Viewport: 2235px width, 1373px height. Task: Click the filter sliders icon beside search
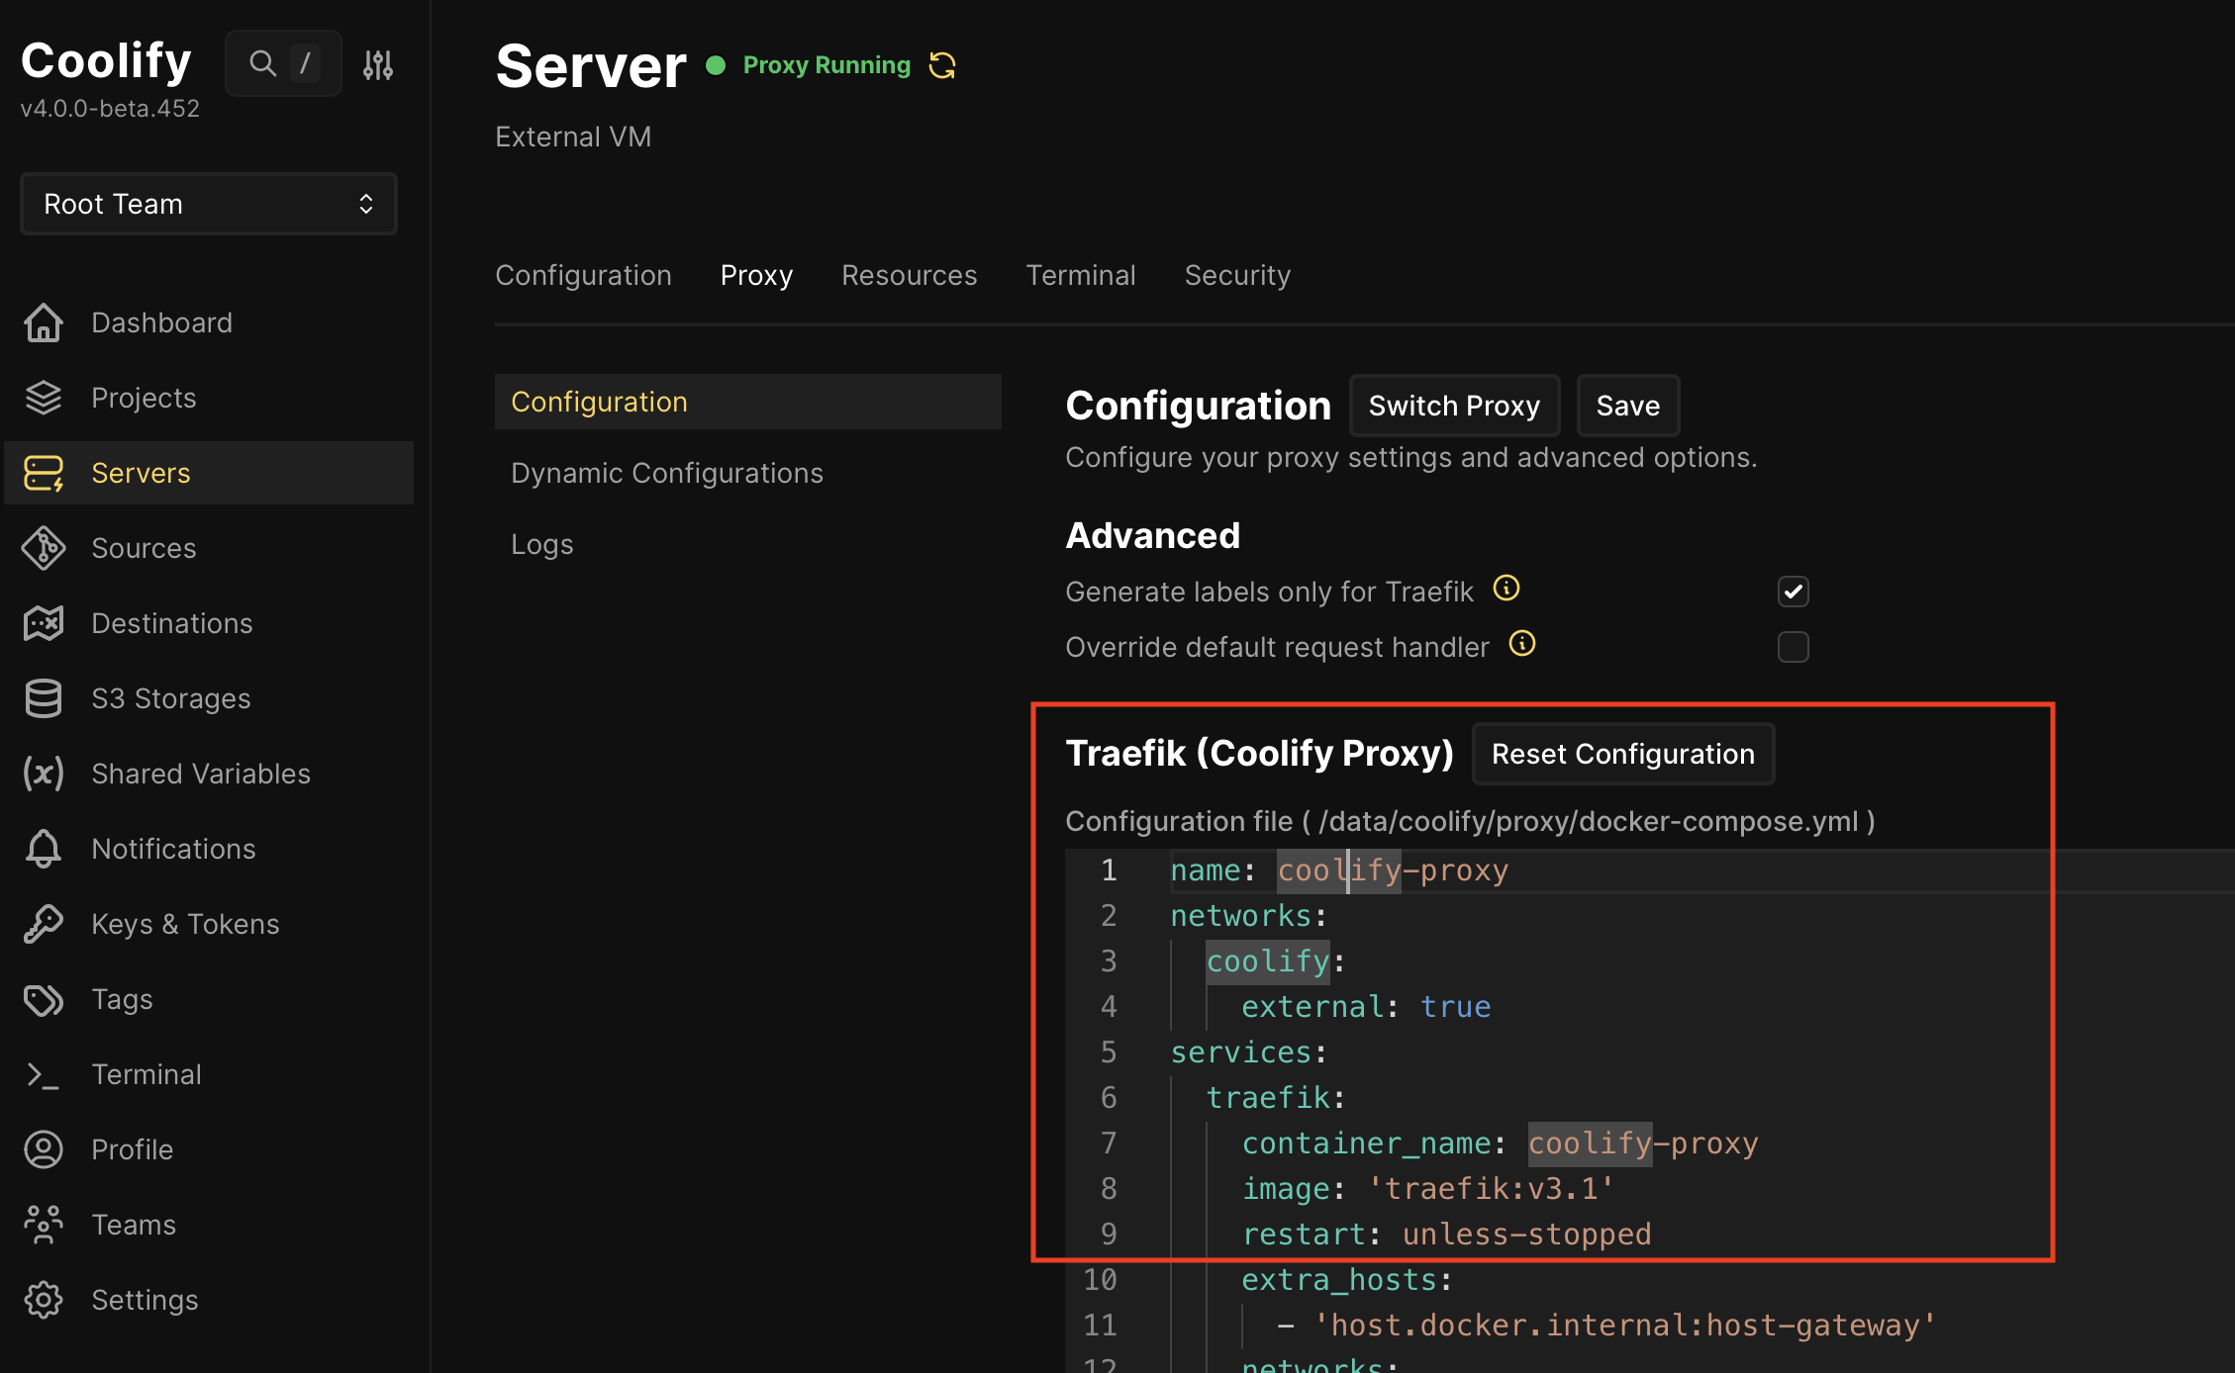(377, 63)
